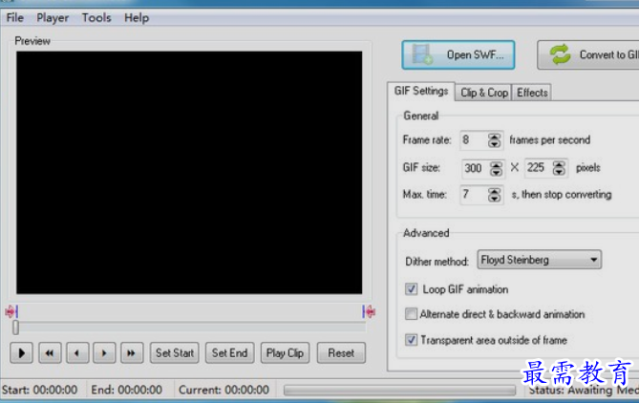Click the start clip marker icon
The height and width of the screenshot is (403, 639).
11,311
